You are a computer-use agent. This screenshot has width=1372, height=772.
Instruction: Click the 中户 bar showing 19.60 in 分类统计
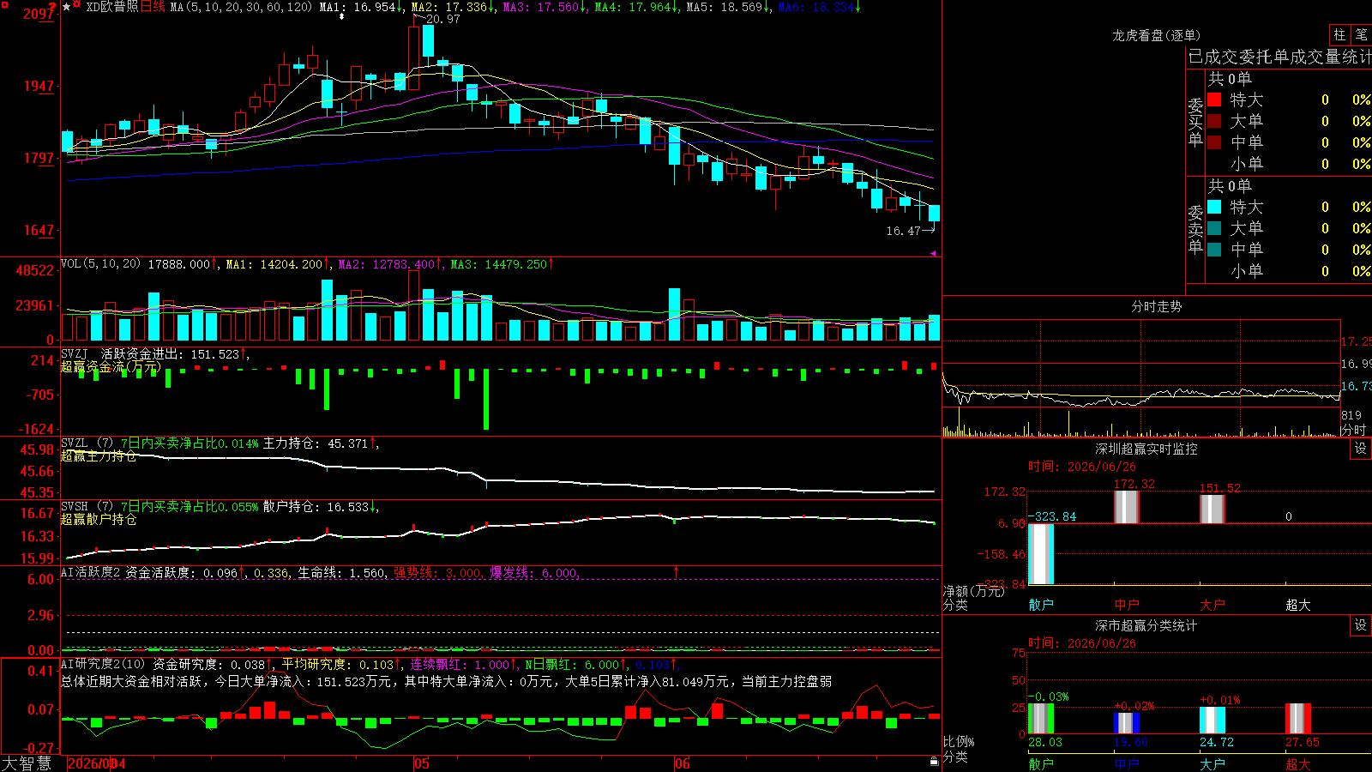tap(1127, 723)
